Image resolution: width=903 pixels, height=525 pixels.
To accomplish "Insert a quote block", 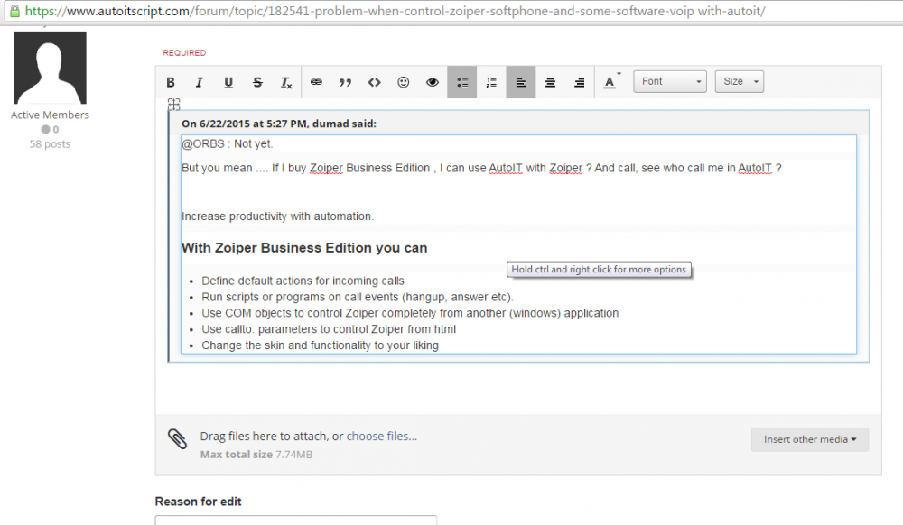I will [x=345, y=82].
